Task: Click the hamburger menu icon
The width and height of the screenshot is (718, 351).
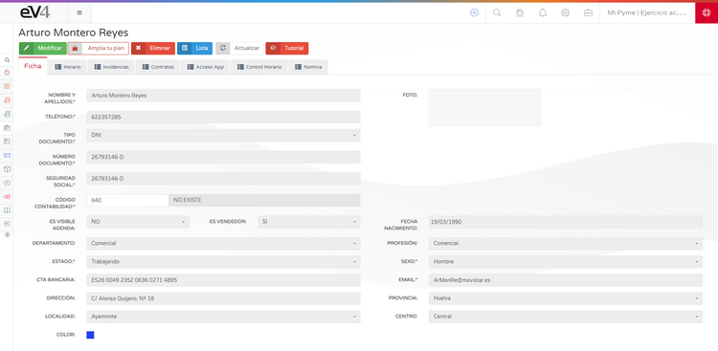Action: coord(79,12)
